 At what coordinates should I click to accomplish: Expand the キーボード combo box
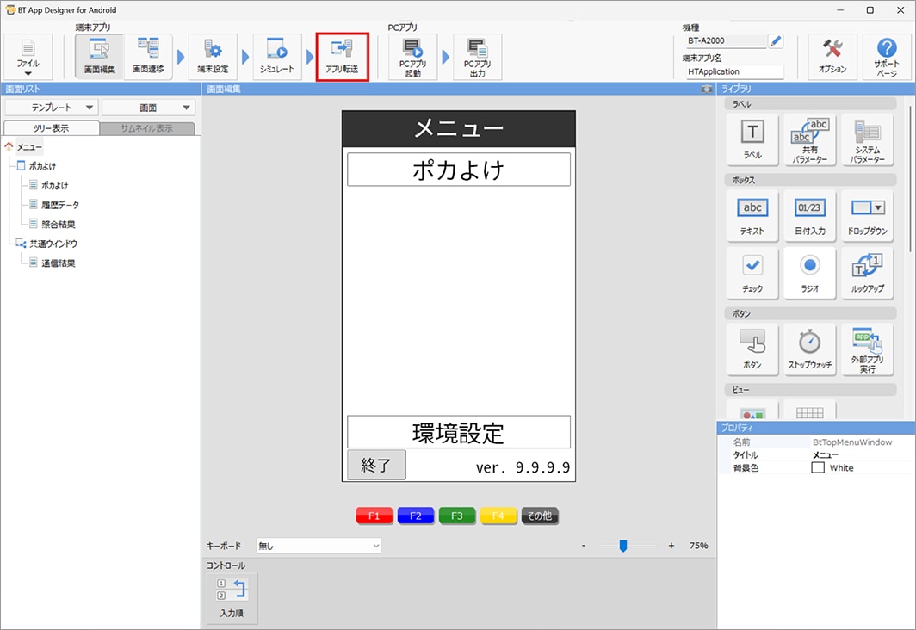pyautogui.click(x=319, y=546)
